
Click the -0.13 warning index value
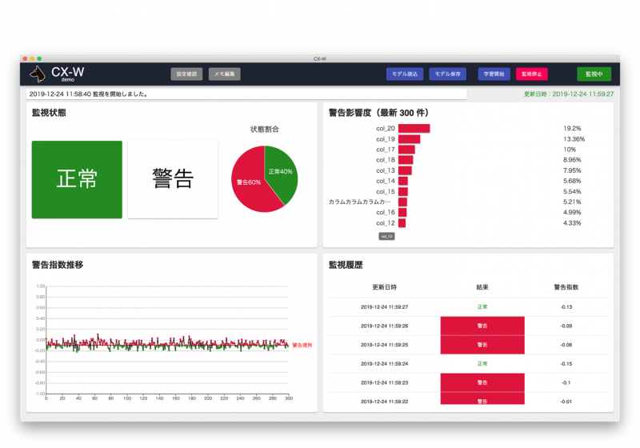pos(566,307)
